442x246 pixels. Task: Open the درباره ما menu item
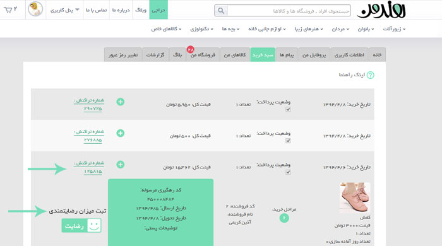(121, 10)
